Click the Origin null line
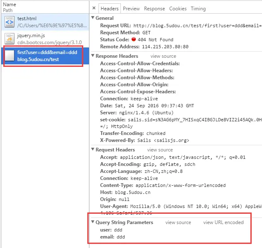 click(115, 199)
